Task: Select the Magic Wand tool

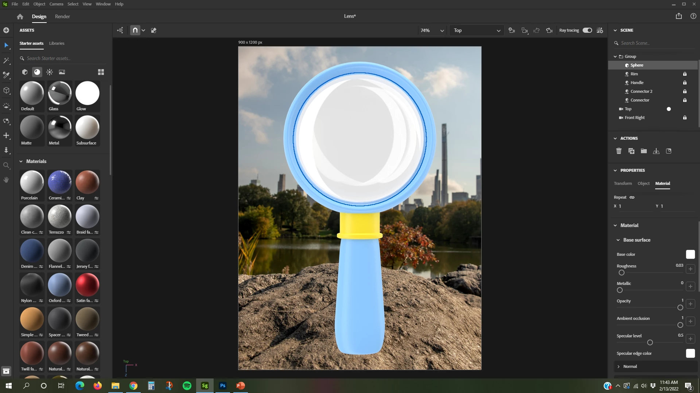Action: point(6,60)
